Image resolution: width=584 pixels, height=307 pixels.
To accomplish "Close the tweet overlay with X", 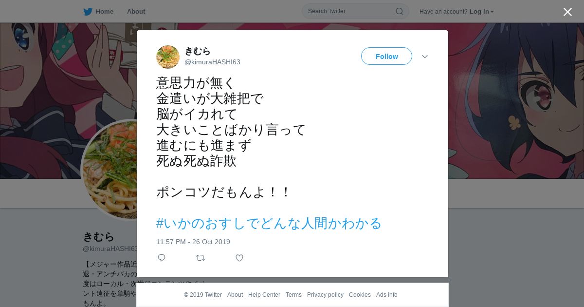I will click(x=567, y=12).
